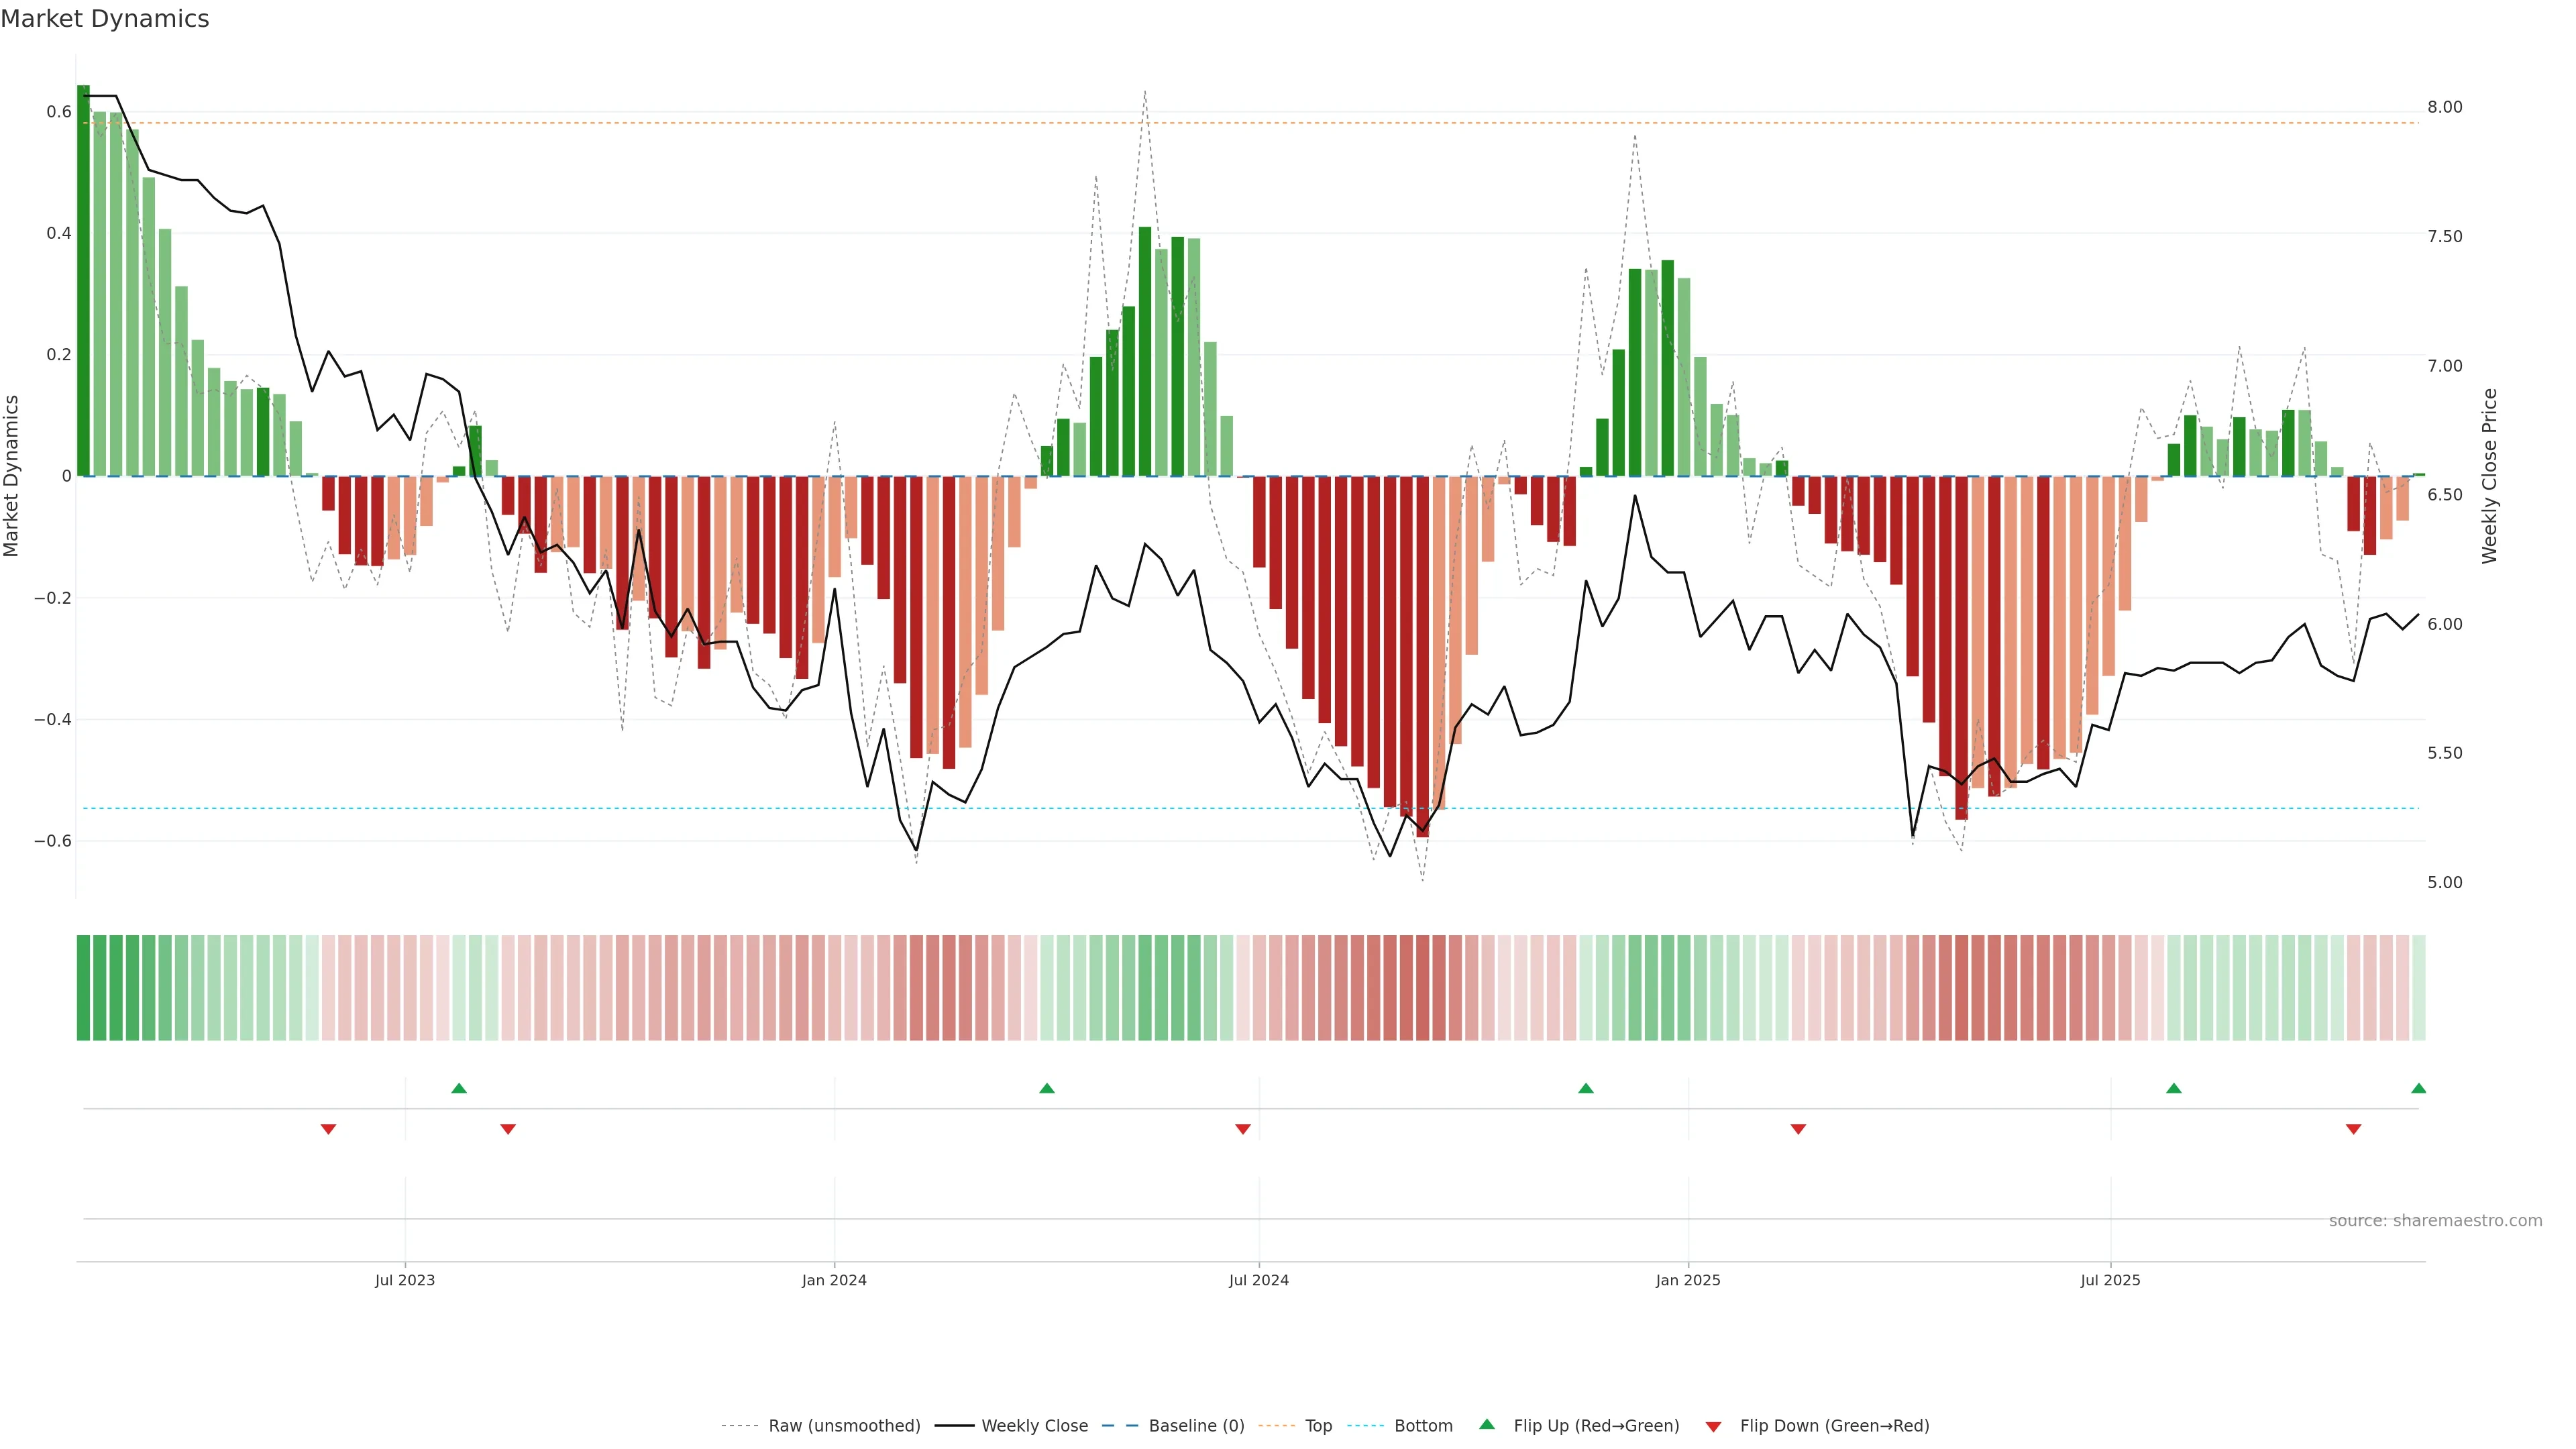The height and width of the screenshot is (1449, 2576).
Task: Click the green flip-up triangle near Jul 2023
Action: tap(459, 1088)
